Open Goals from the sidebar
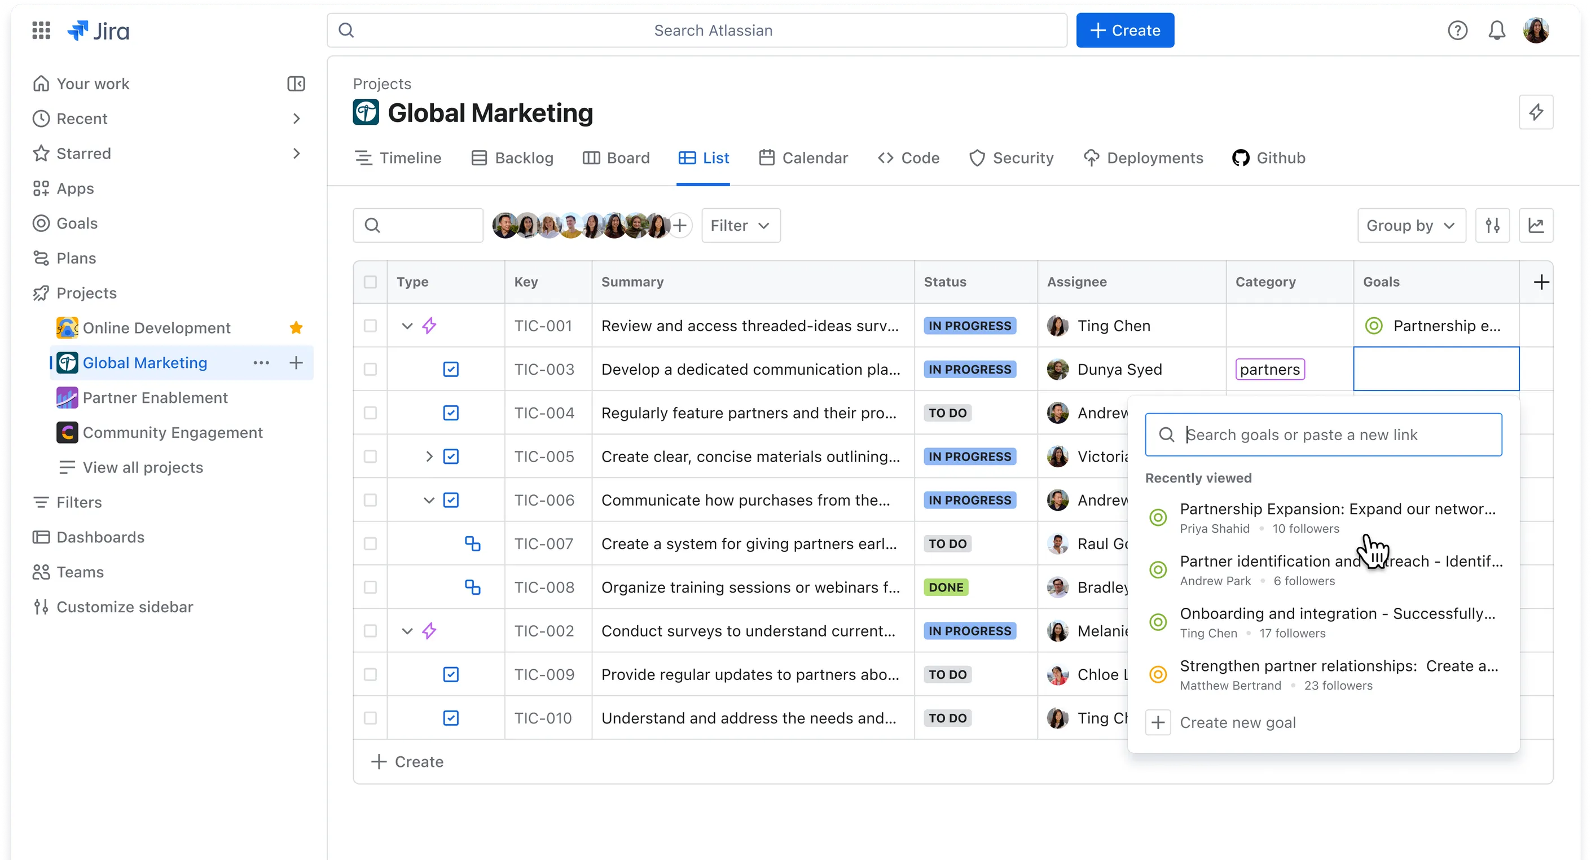The width and height of the screenshot is (1591, 860). tap(41, 223)
